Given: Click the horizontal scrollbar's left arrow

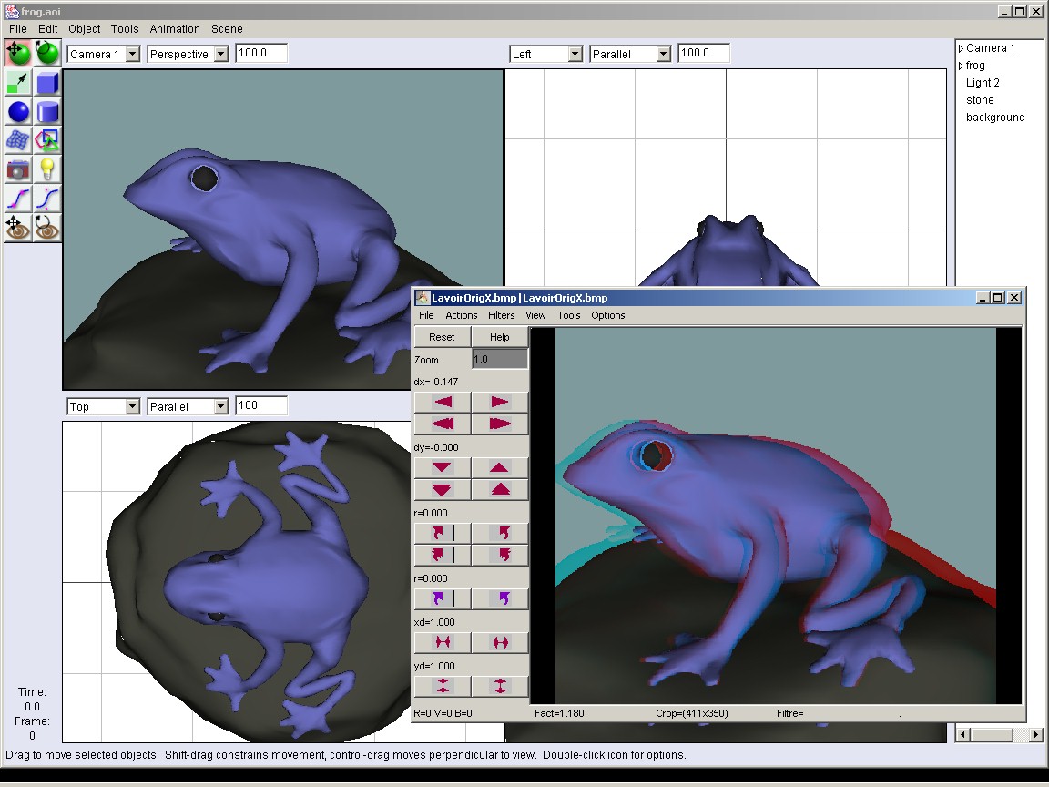Looking at the screenshot, I should [963, 734].
